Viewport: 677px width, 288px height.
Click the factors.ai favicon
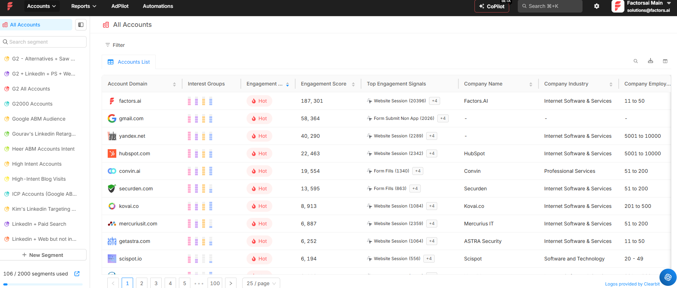pos(112,101)
